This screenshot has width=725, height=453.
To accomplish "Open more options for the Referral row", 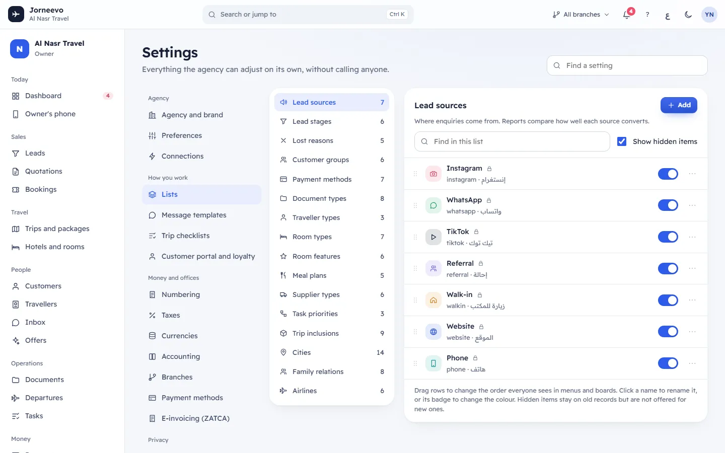I will coord(692,268).
